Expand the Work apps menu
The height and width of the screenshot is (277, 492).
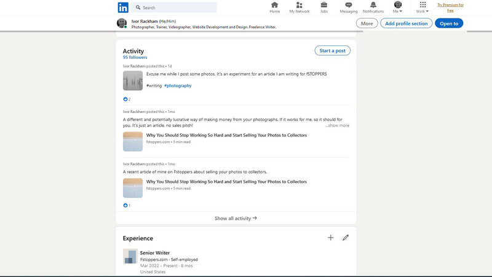coord(423,7)
